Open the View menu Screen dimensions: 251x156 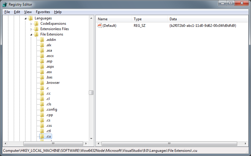coord(28,12)
